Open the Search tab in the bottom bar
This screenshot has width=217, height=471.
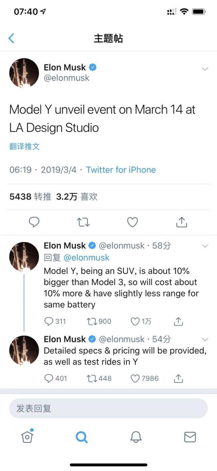(x=81, y=437)
